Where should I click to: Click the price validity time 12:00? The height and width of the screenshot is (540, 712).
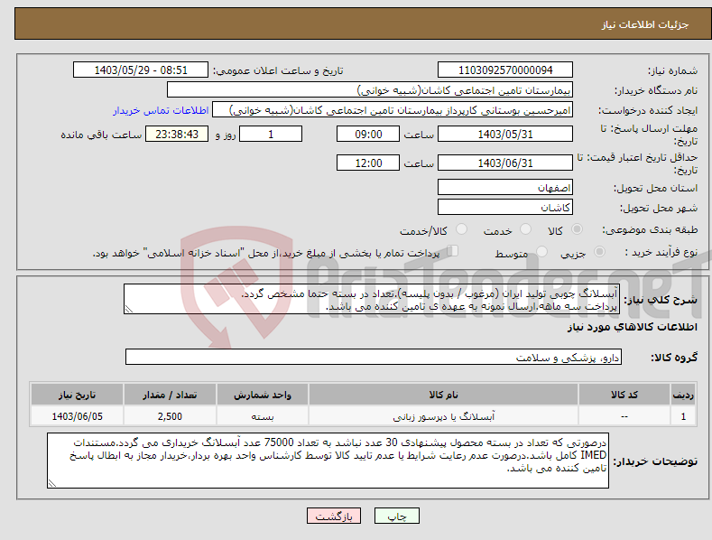368,163
